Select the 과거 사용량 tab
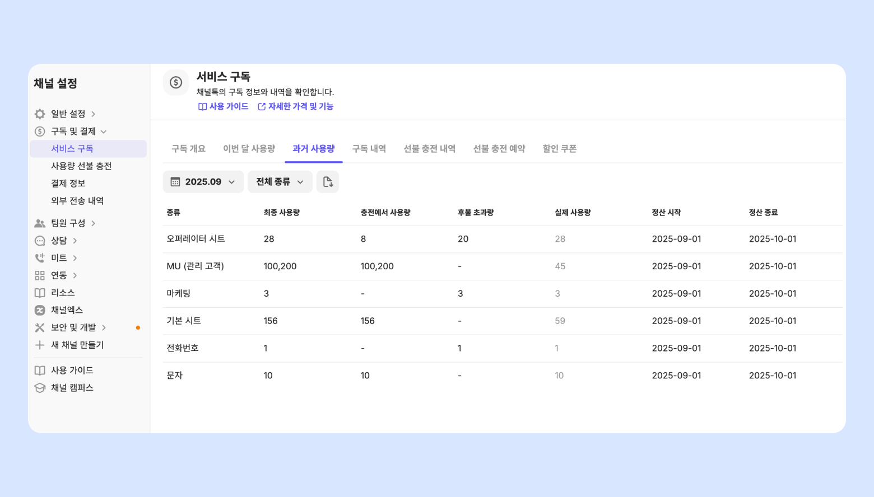Image resolution: width=874 pixels, height=497 pixels. [314, 149]
